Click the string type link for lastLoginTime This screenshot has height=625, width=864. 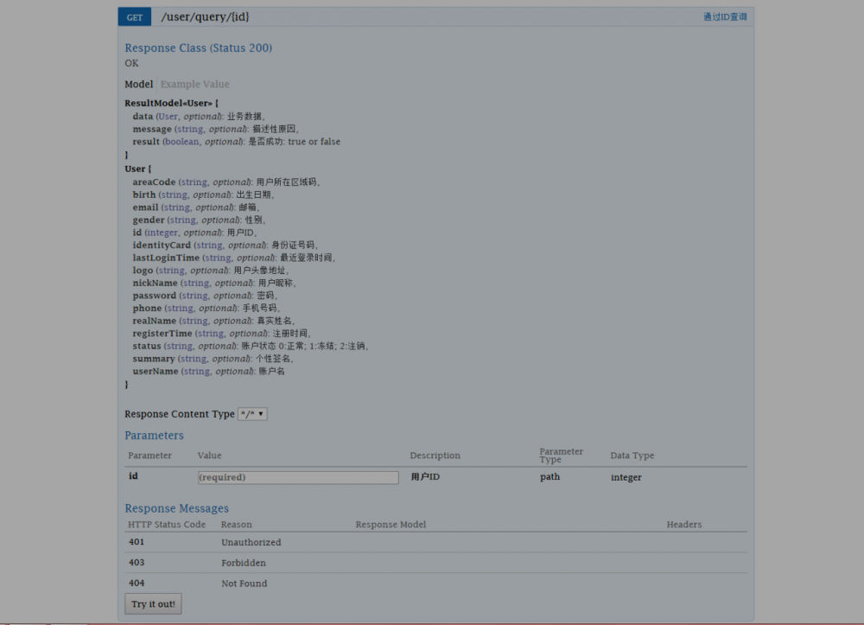pos(217,257)
